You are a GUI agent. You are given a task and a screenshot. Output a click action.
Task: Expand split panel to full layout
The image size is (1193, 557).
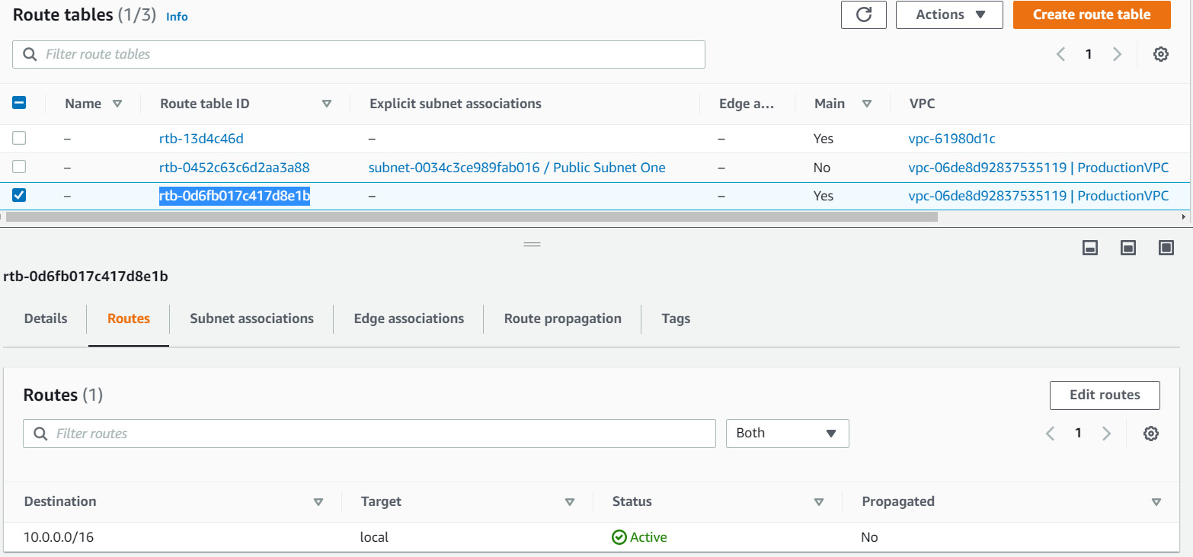1166,248
